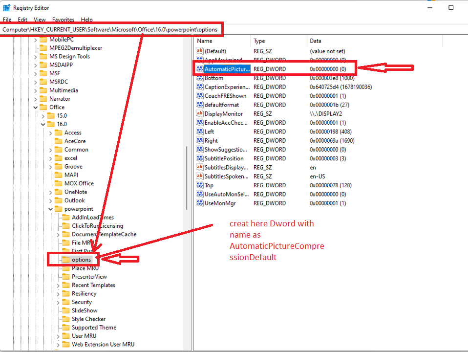Image resolution: width=468 pixels, height=352 pixels.
Task: Click the SubtitlesSpoken... string icon
Action: 200,176
